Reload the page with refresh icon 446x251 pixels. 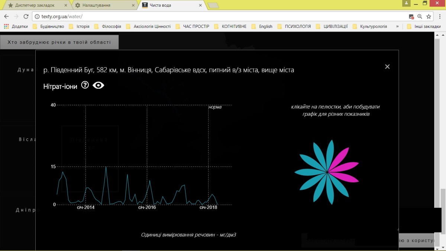click(26, 16)
